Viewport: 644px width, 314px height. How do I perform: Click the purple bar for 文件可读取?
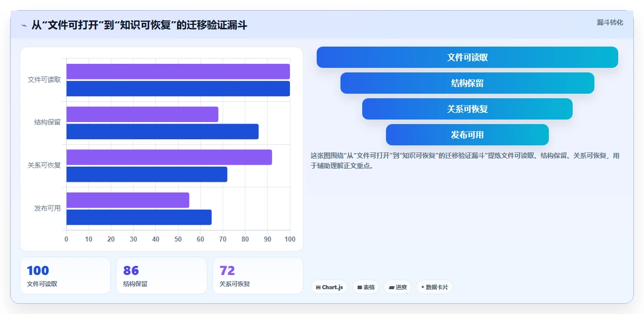tap(178, 71)
